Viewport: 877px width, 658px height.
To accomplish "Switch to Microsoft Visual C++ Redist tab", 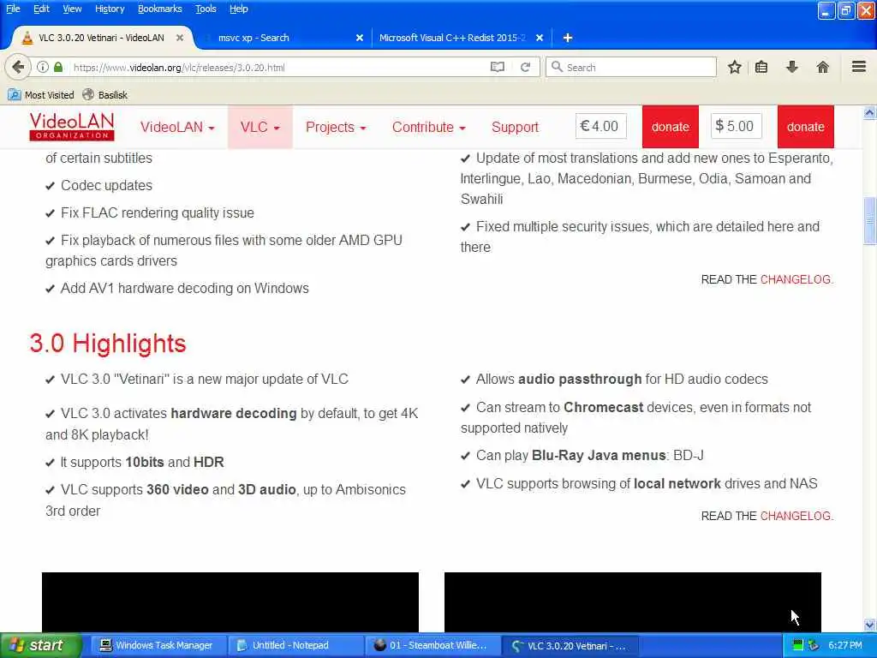I will 461,38.
